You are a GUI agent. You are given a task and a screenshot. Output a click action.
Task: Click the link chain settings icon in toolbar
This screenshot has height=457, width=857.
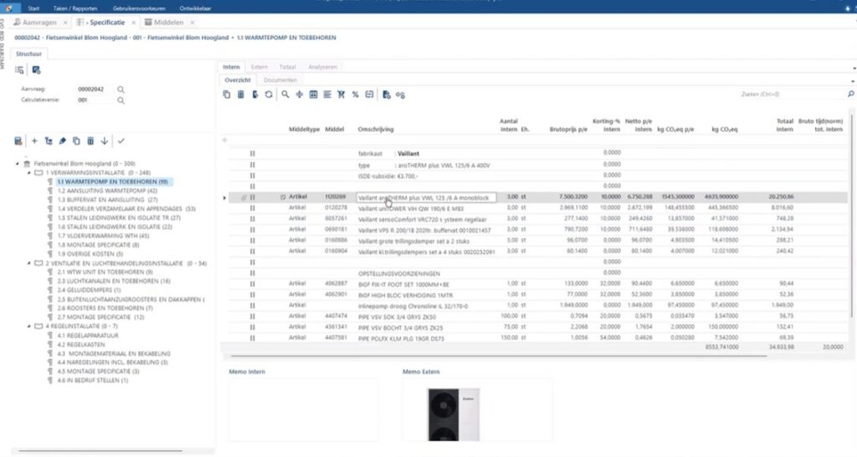click(x=401, y=95)
